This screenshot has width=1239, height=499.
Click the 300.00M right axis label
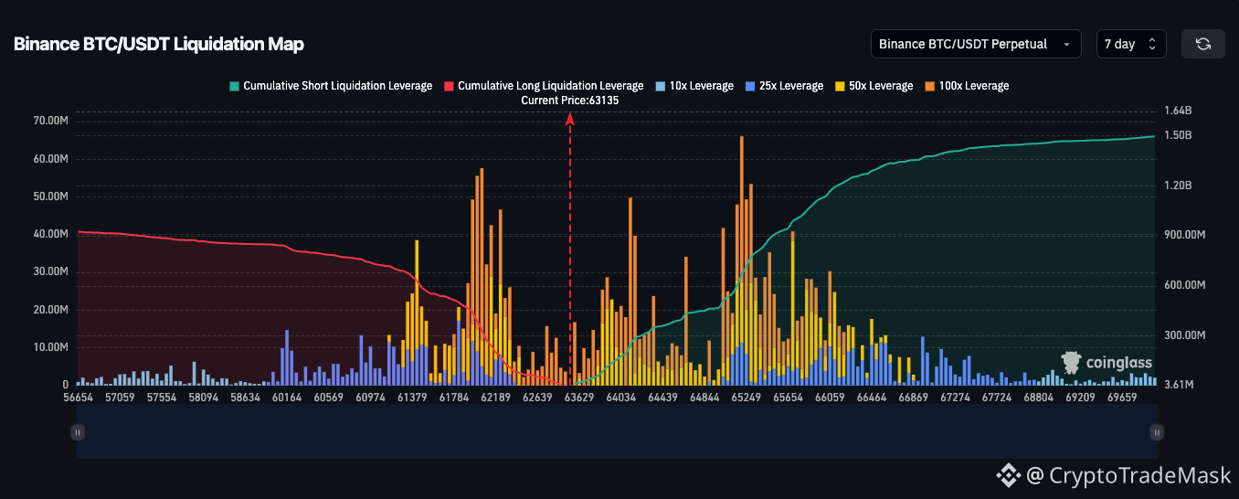coord(1185,335)
